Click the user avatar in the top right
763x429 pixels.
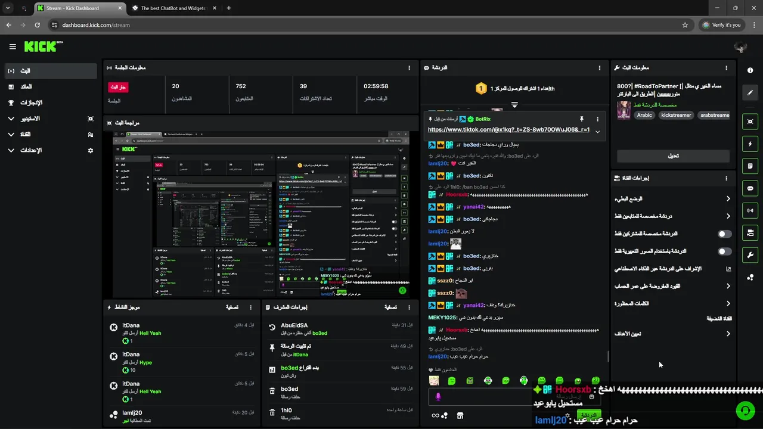(741, 47)
